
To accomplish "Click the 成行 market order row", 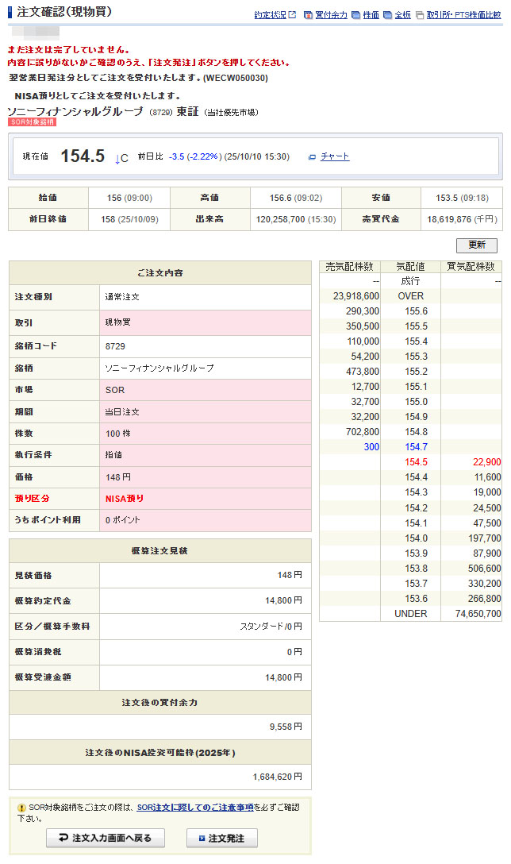I will tap(410, 281).
